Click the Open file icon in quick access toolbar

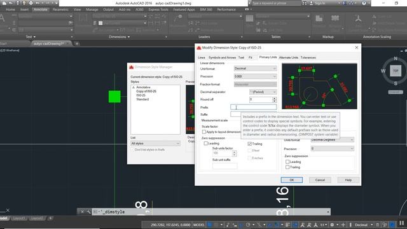[x=11, y=3]
